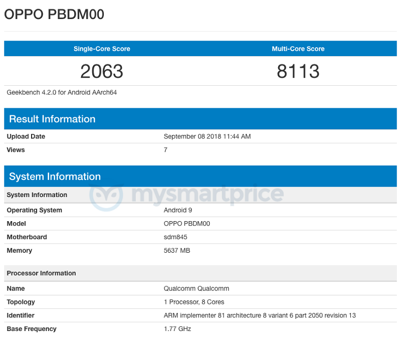
Task: Click the 5637 MB memory value
Action: [177, 251]
